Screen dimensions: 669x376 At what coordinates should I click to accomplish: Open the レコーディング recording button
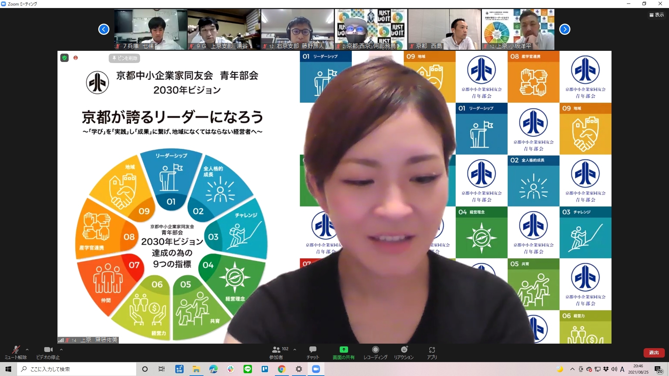click(x=375, y=352)
